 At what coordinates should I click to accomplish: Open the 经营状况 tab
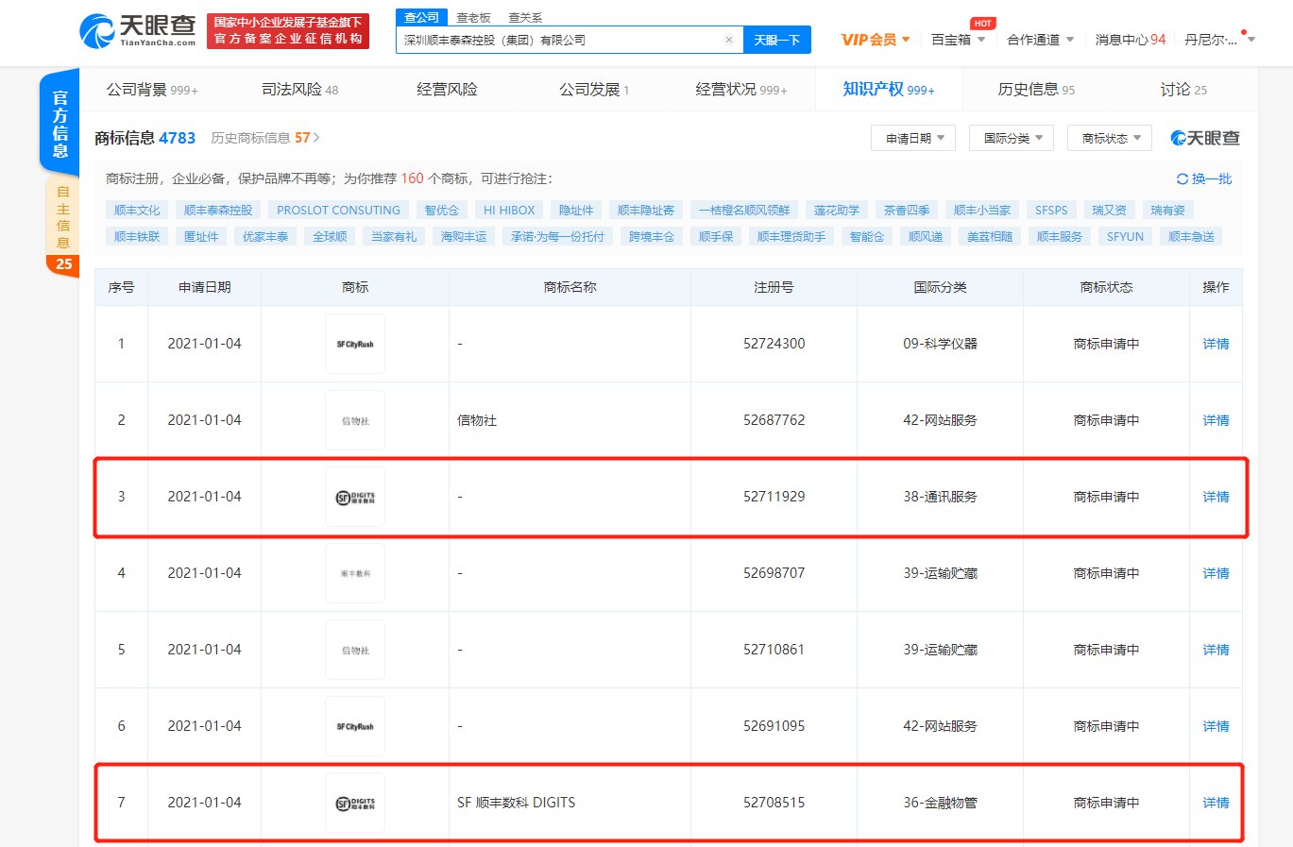point(741,90)
